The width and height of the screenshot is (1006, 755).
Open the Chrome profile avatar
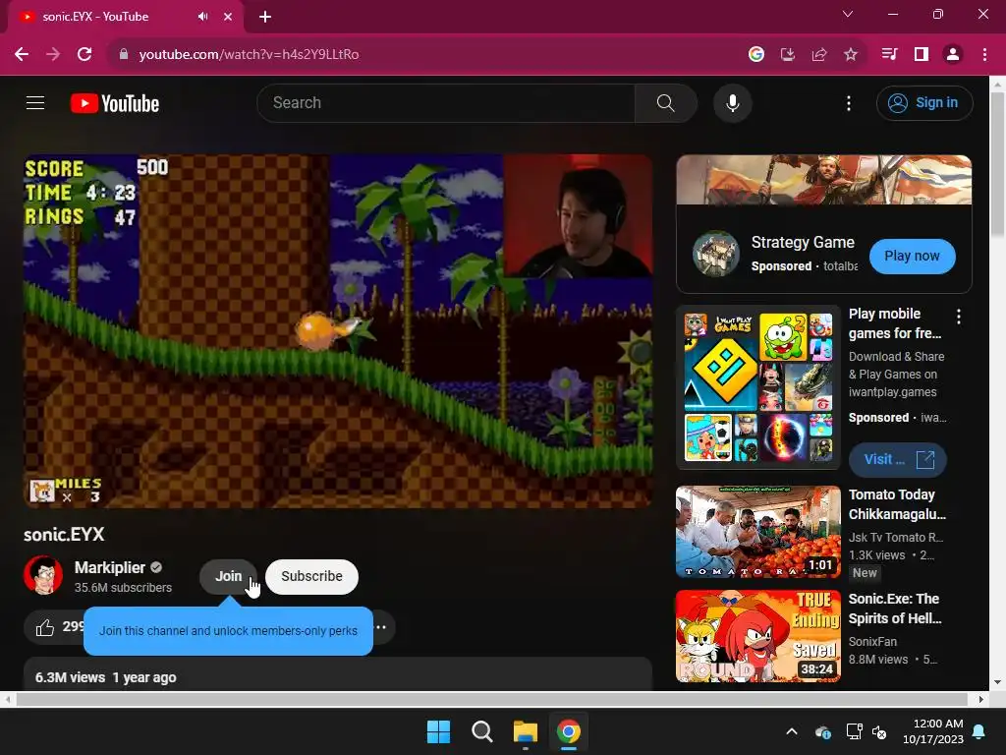point(953,55)
